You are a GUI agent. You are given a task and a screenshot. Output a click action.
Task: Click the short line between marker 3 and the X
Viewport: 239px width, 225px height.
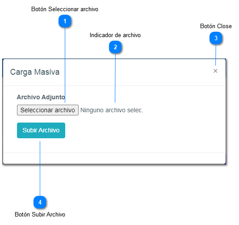coord(216,55)
